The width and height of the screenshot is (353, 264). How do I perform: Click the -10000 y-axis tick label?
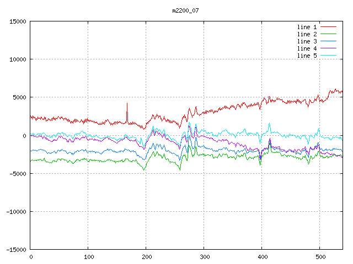pos(15,211)
